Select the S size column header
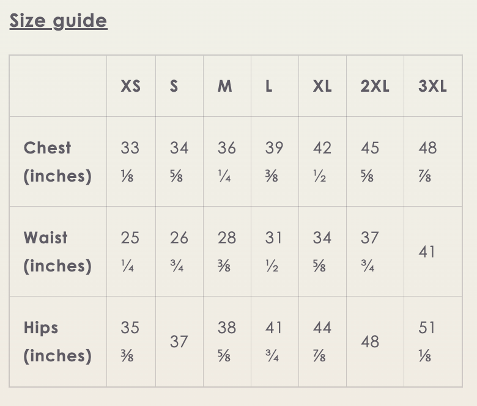Screen dimensions: 477x406 (174, 86)
